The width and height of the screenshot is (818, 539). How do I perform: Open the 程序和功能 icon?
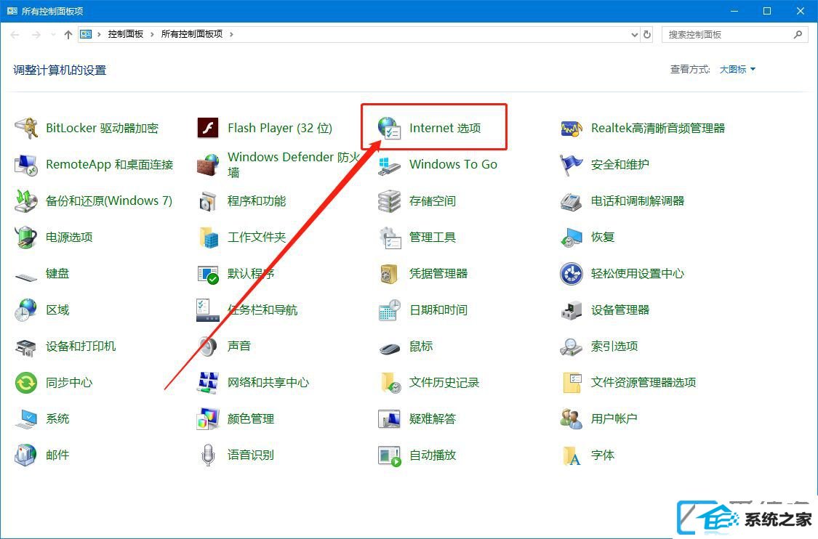(208, 201)
